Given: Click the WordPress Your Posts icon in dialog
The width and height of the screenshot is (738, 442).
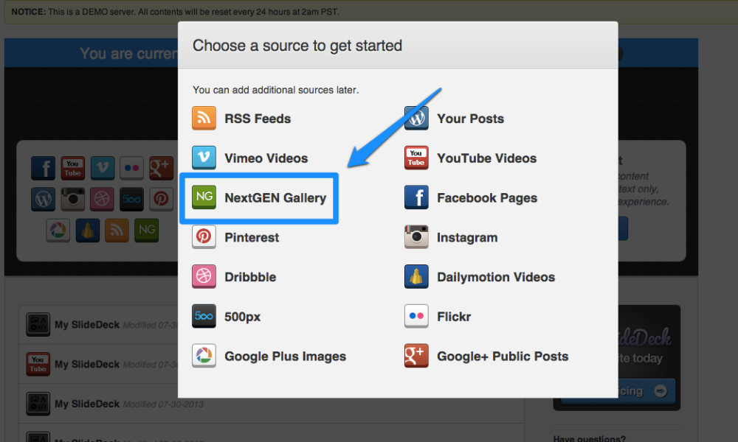Looking at the screenshot, I should [x=416, y=118].
